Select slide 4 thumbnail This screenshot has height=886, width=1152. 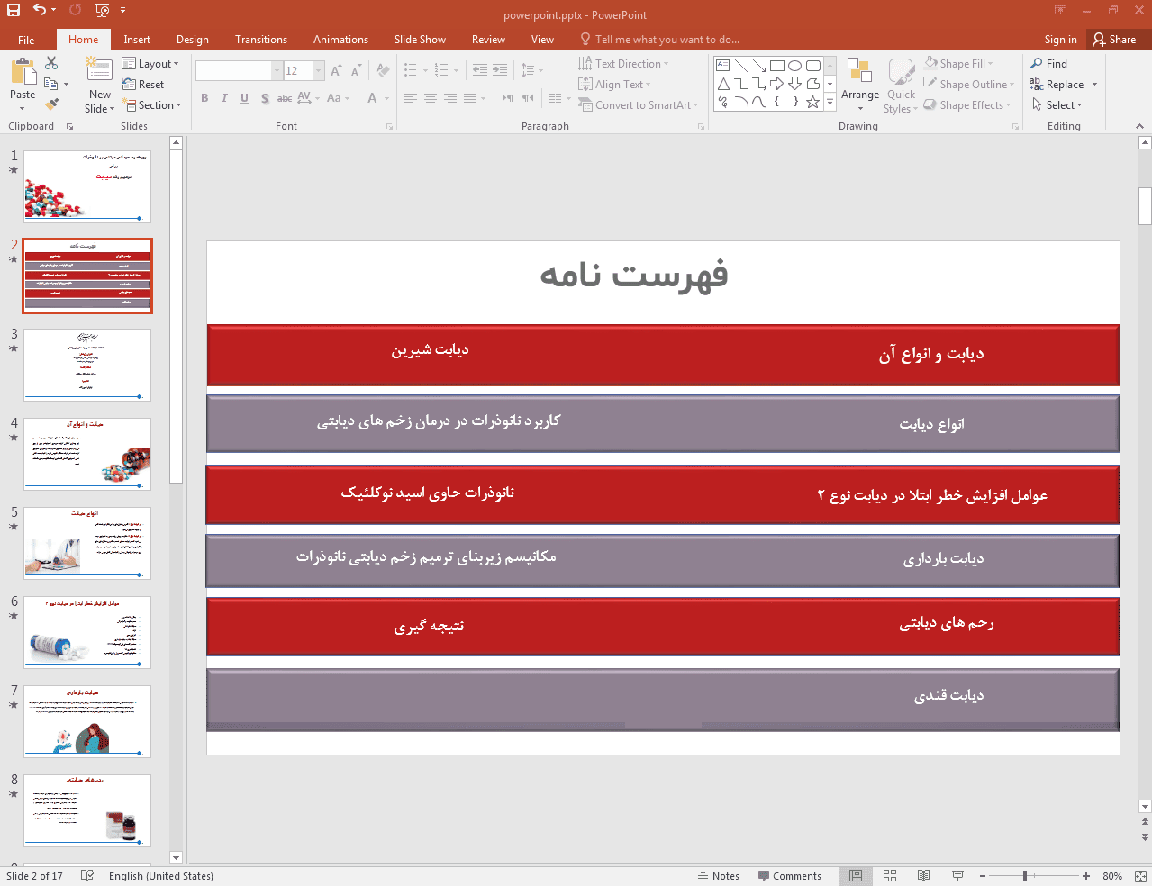pos(87,454)
